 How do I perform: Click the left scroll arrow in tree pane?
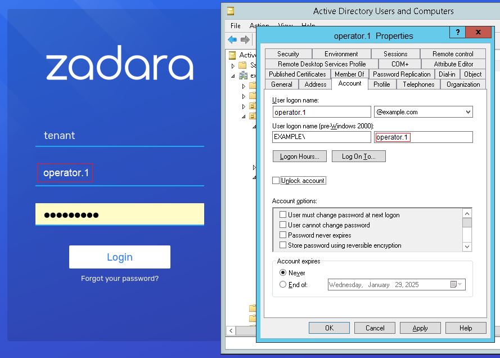point(231,330)
